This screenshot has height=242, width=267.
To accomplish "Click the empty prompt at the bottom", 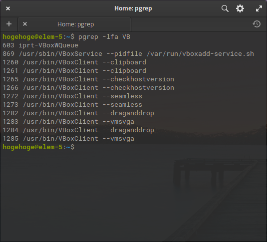I will coord(38,147).
